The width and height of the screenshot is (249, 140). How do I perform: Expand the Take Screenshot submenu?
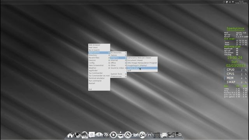coord(99,65)
